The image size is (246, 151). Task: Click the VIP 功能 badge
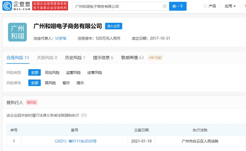click(155, 58)
